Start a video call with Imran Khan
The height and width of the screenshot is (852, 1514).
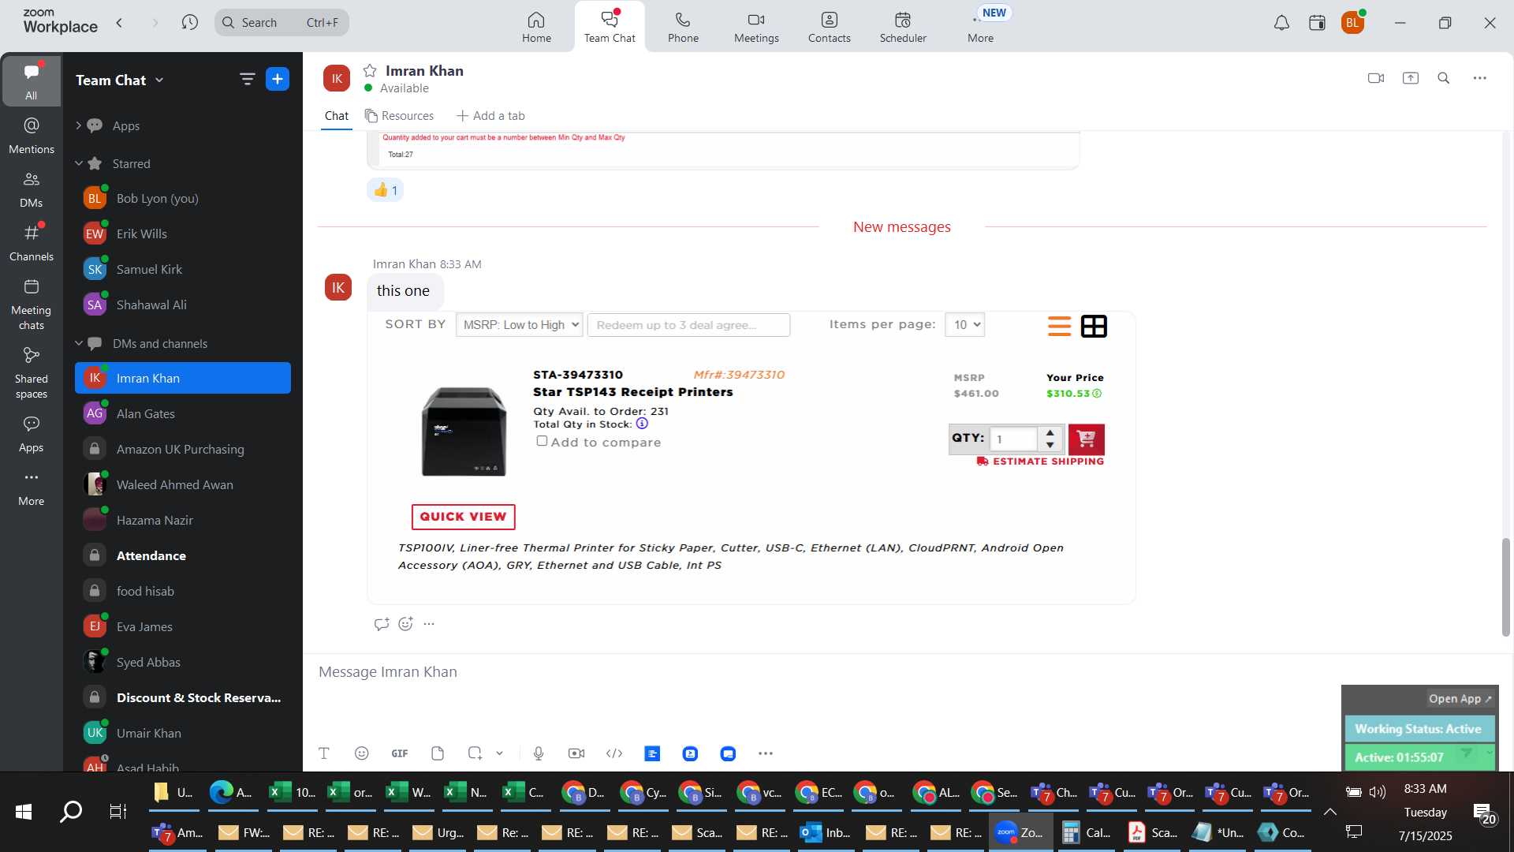pyautogui.click(x=1376, y=78)
